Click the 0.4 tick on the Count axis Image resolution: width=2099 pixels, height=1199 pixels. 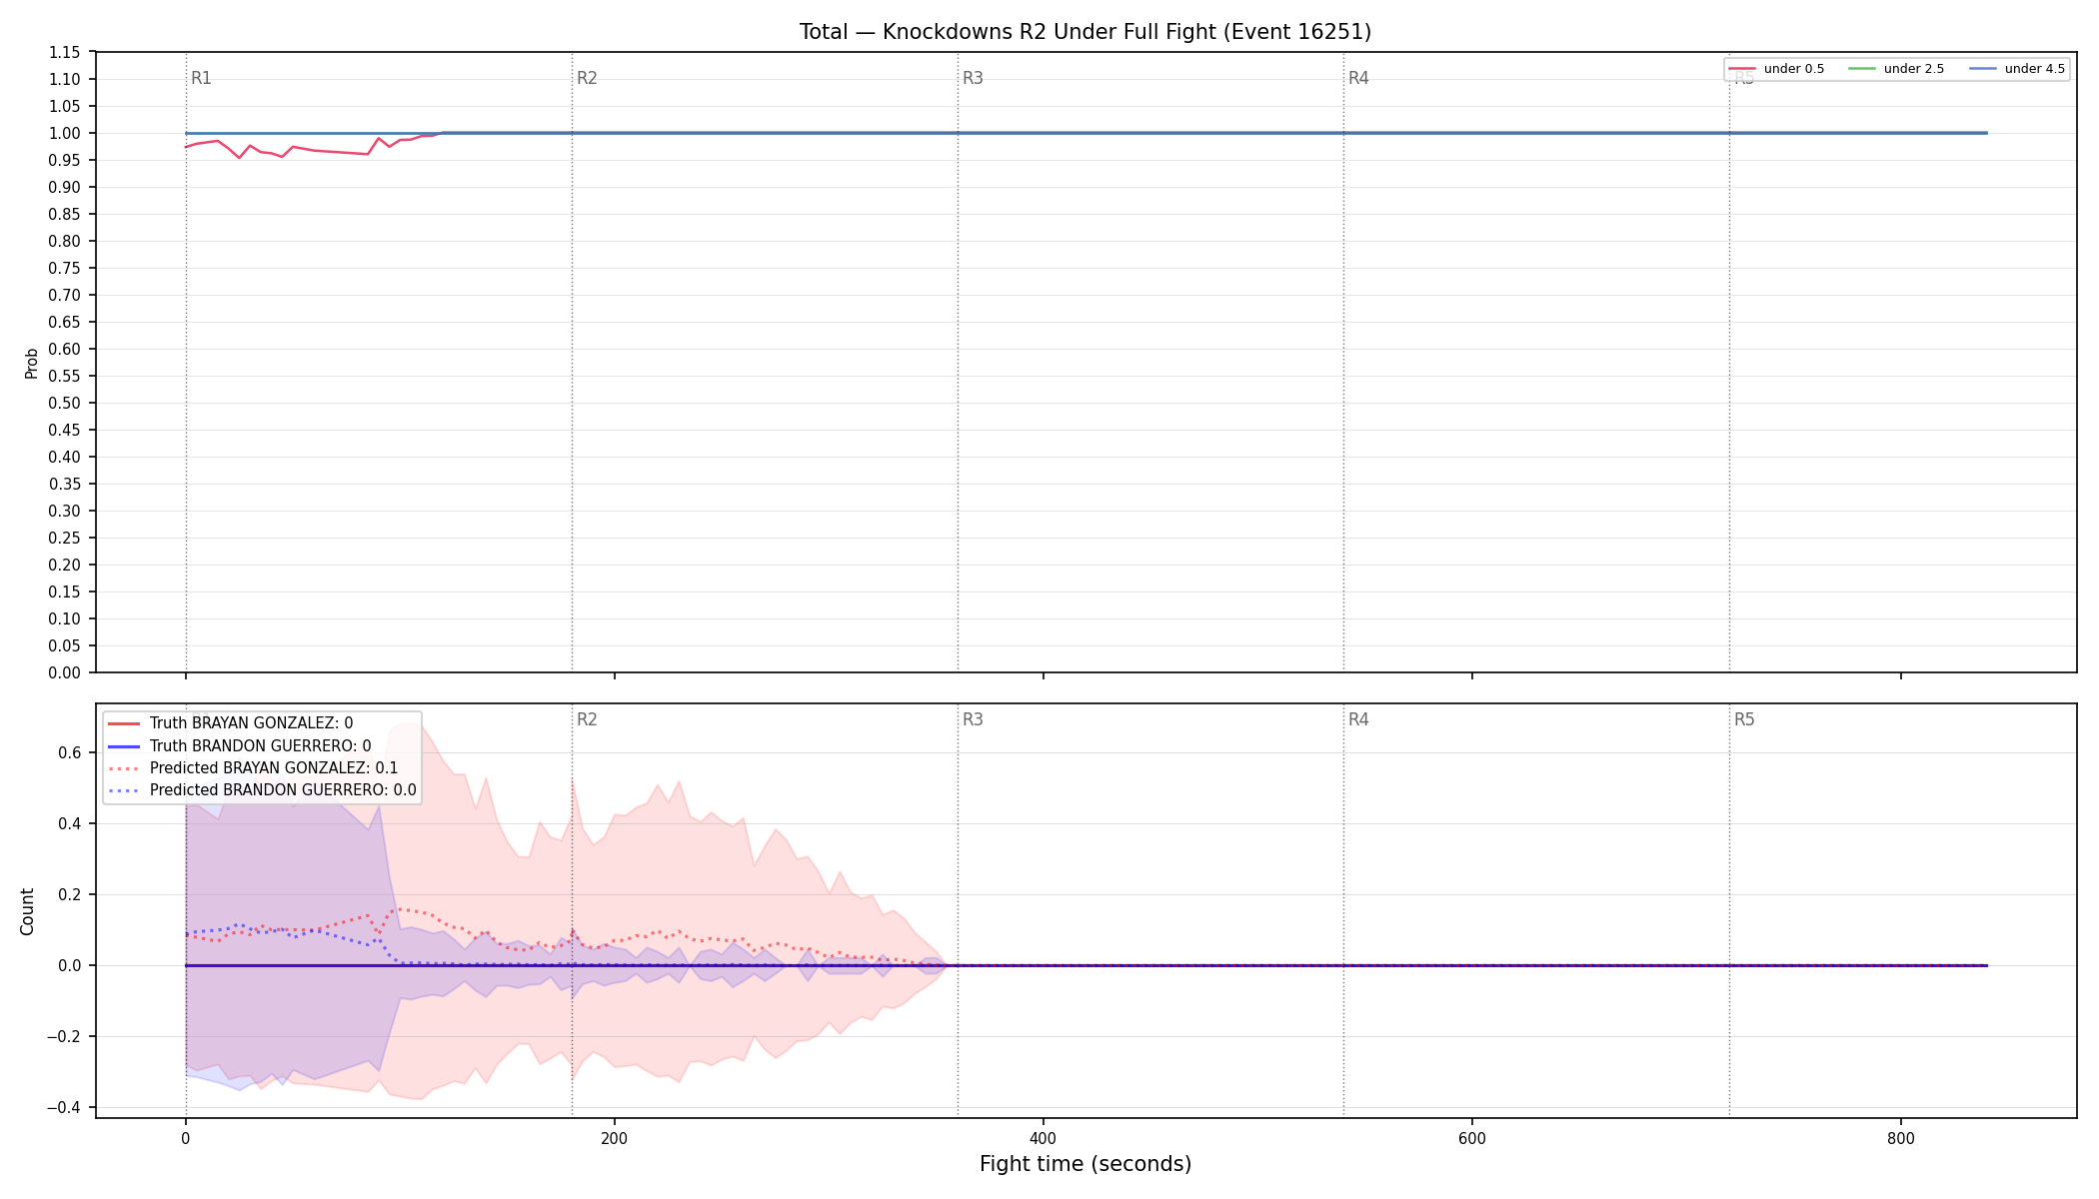click(x=70, y=823)
